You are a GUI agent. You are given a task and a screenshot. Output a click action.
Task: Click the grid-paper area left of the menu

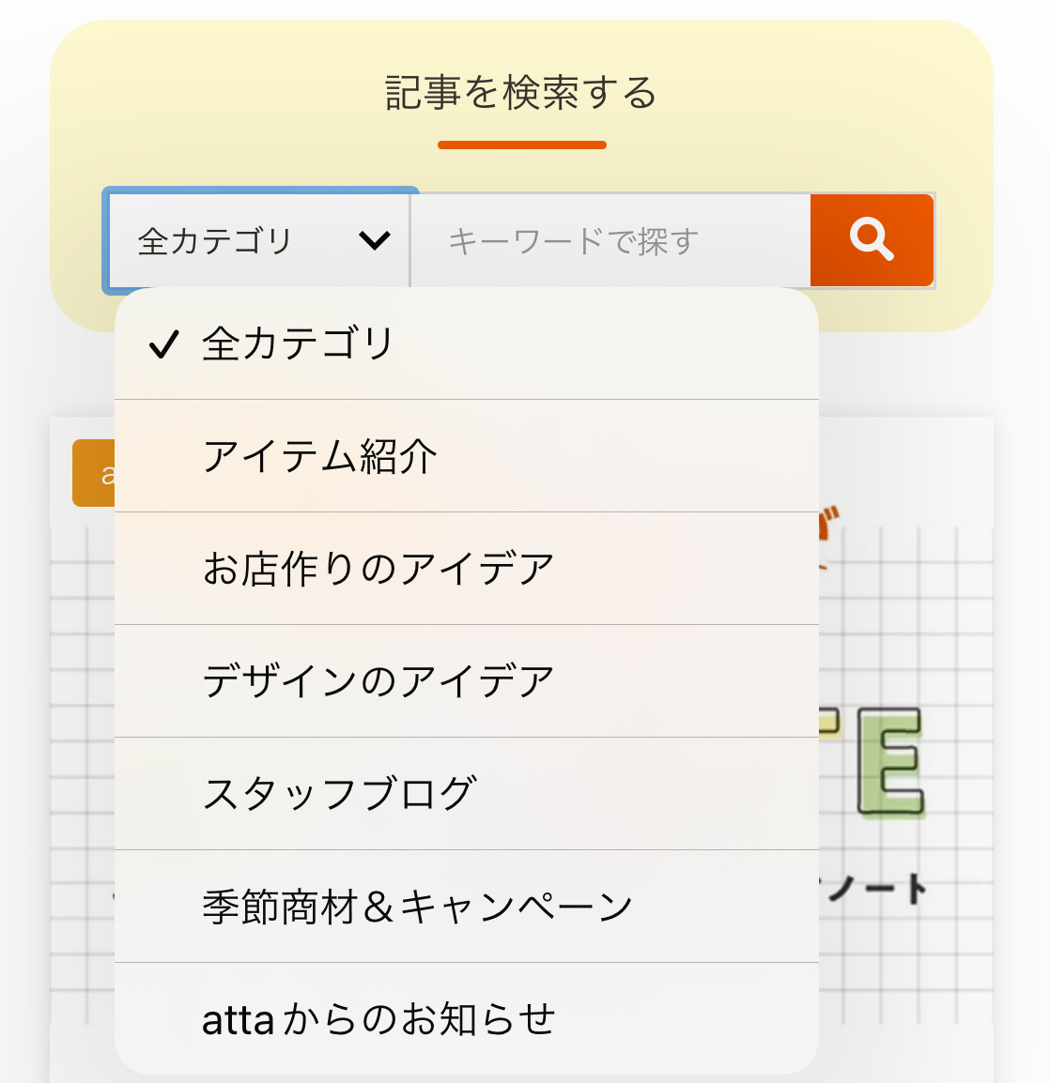point(82,760)
